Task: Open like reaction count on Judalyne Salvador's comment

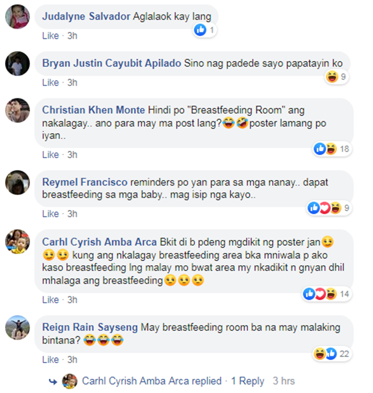Action: pos(205,30)
